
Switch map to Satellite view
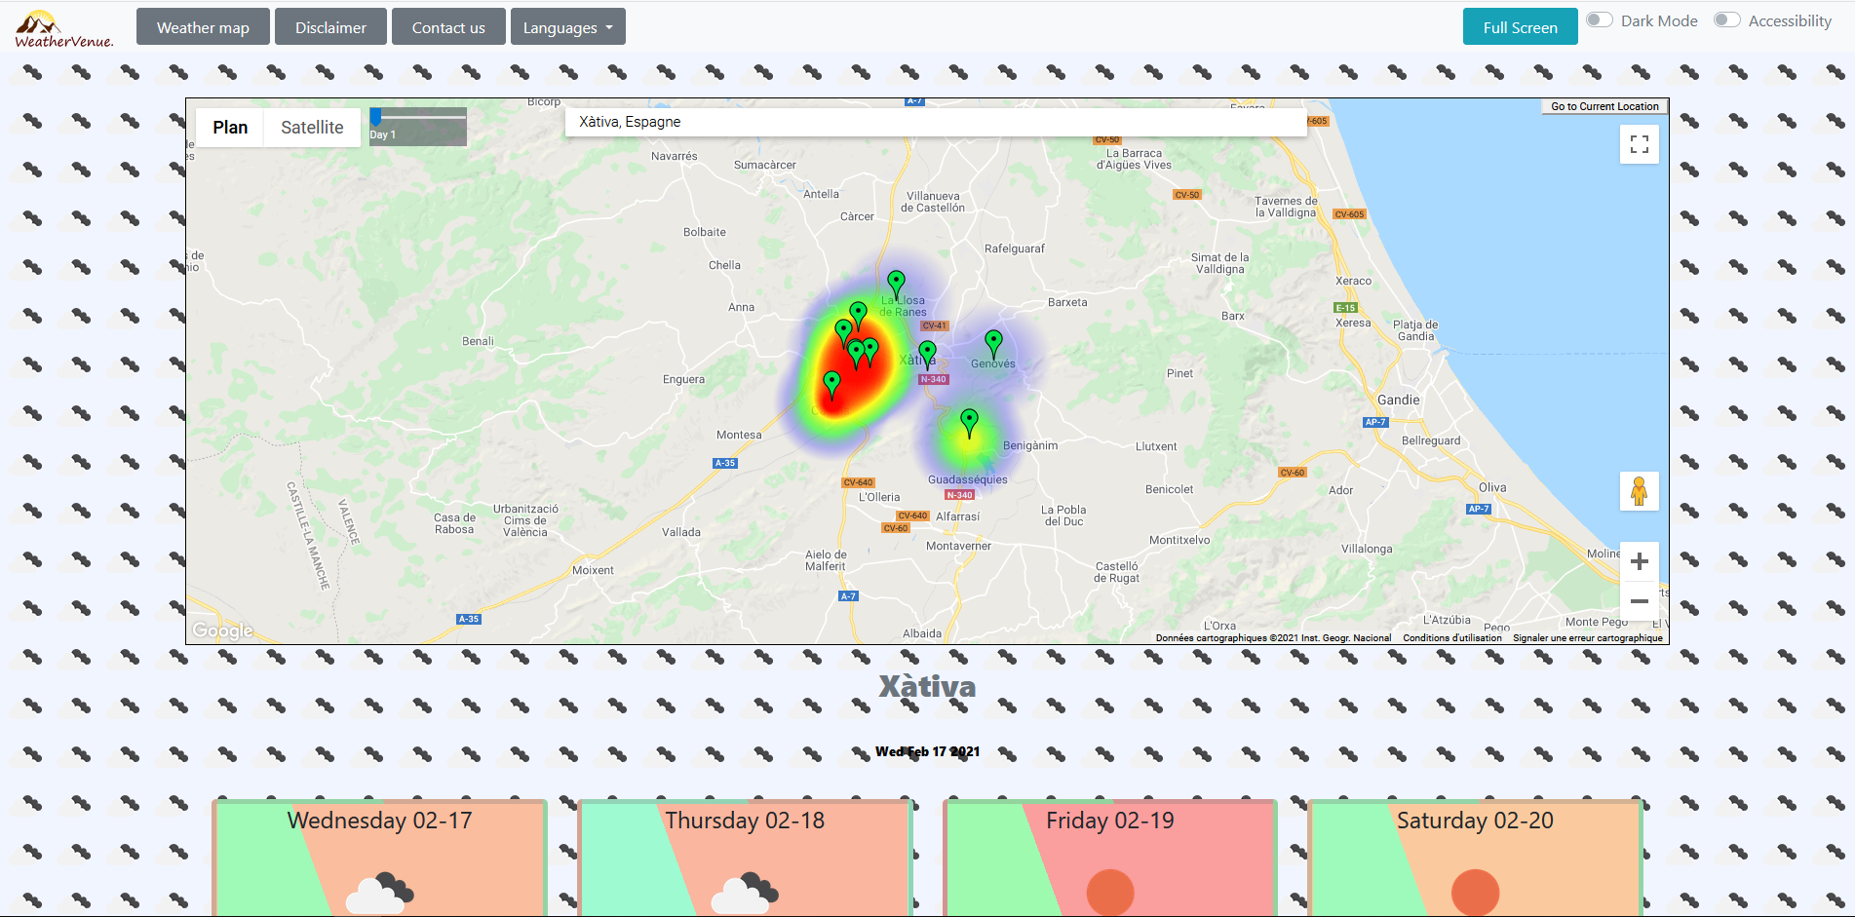click(312, 128)
